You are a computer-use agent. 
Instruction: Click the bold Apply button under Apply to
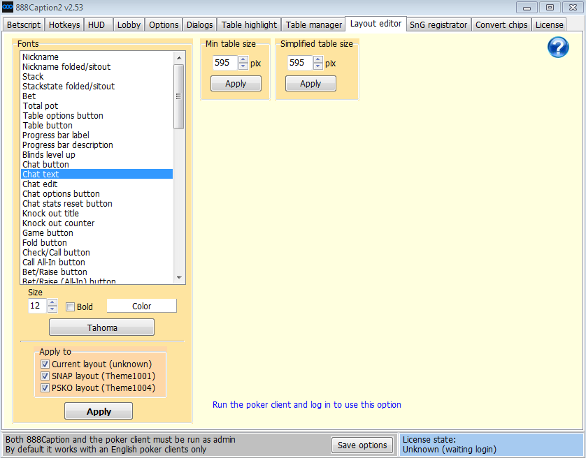click(99, 411)
